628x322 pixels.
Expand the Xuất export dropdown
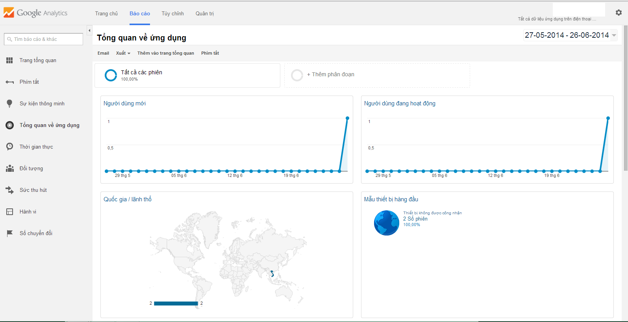point(123,53)
